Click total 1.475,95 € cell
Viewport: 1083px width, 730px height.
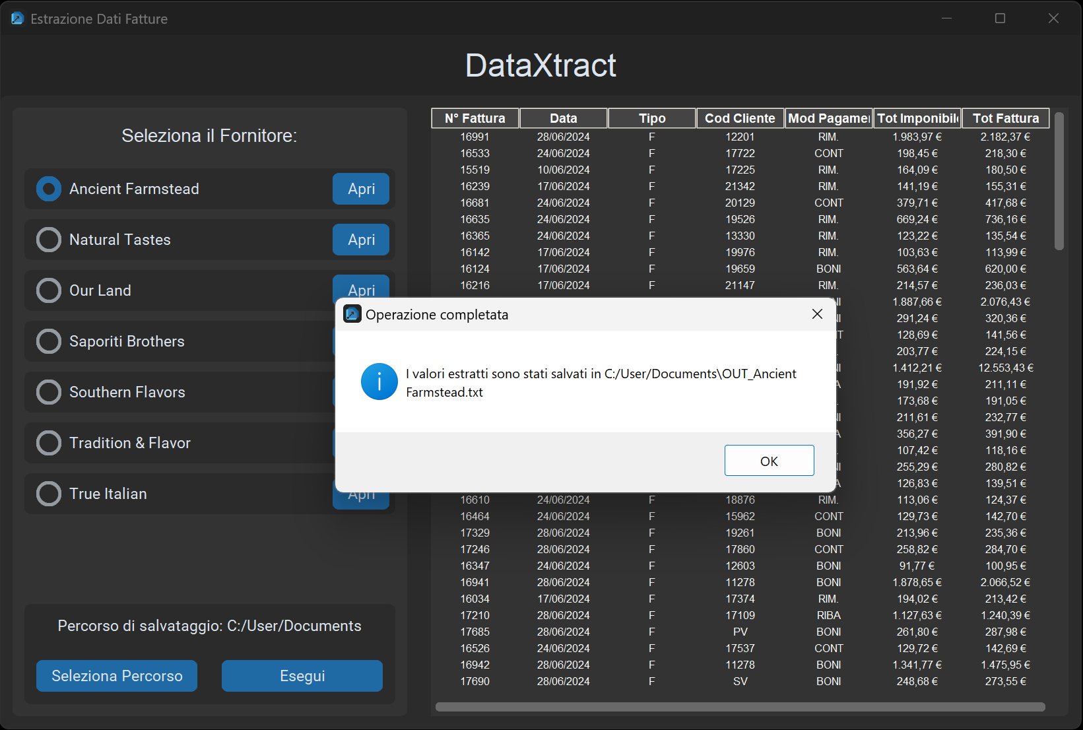1006,665
